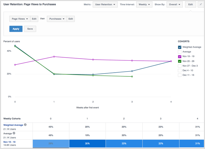Pin the chart using pin icon
205x149 pixels.
pyautogui.click(x=201, y=4)
